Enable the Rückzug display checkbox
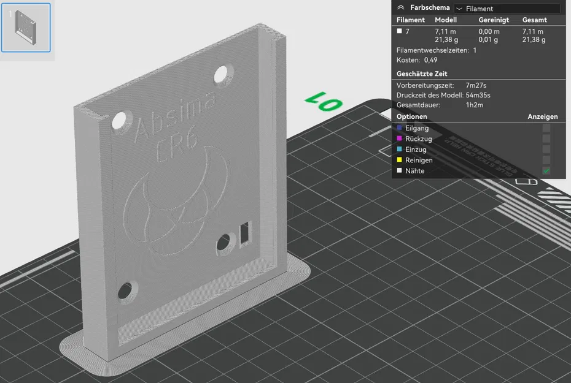Screen dimensions: 571x383 (x=546, y=138)
